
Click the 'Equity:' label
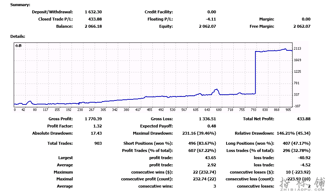point(166,26)
